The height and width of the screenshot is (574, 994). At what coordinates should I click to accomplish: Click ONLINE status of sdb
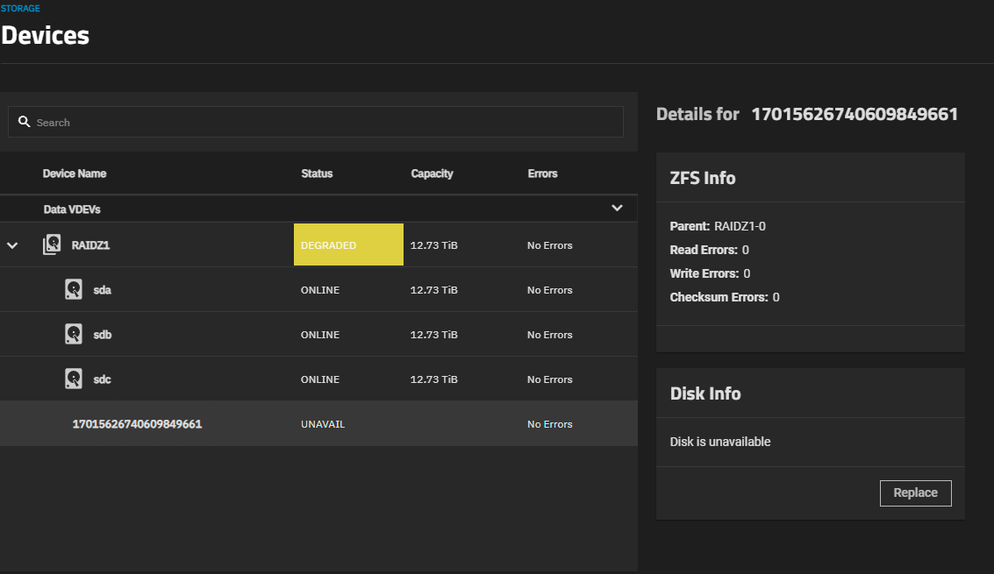click(x=320, y=335)
